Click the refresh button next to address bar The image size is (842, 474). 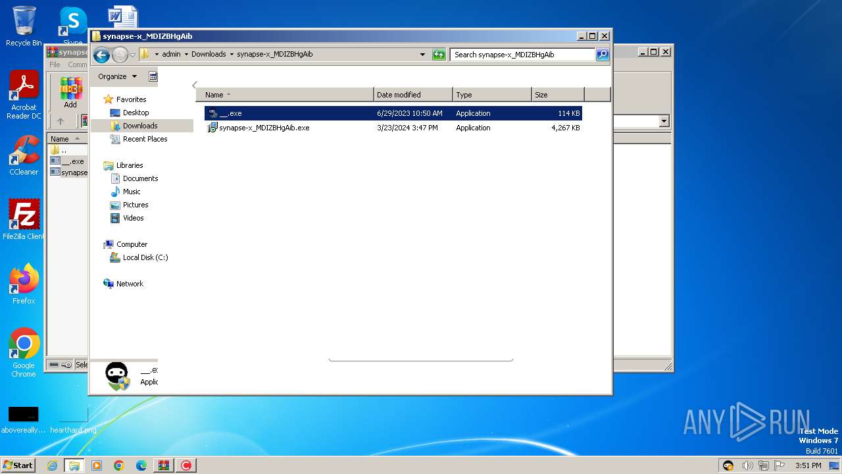(439, 55)
